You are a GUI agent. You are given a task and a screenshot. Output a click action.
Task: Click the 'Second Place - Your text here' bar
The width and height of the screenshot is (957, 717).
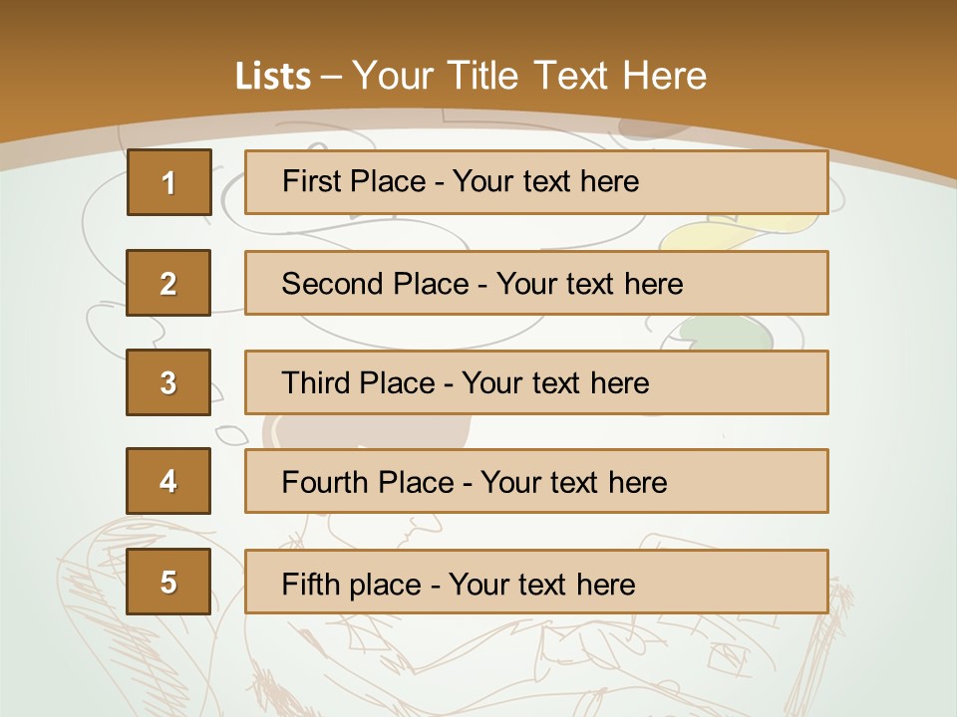tap(536, 283)
